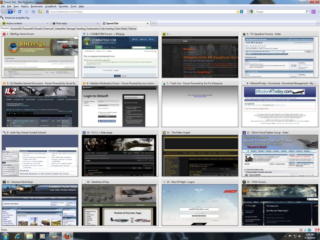Image resolution: width=320 pixels, height=240 pixels.
Task: Open TX-Squadron Forums thumbnail
Action: [x=280, y=57]
